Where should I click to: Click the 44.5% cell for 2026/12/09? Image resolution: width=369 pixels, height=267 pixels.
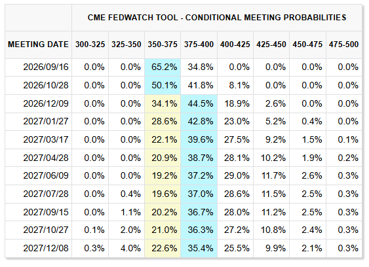[199, 103]
